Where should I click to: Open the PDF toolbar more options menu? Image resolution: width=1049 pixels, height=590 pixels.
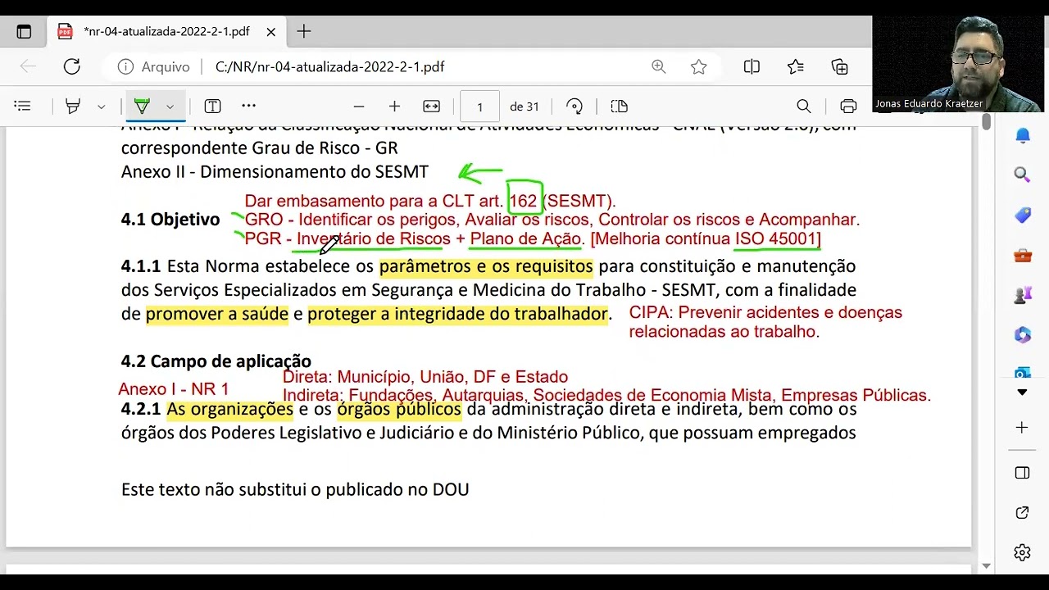248,107
